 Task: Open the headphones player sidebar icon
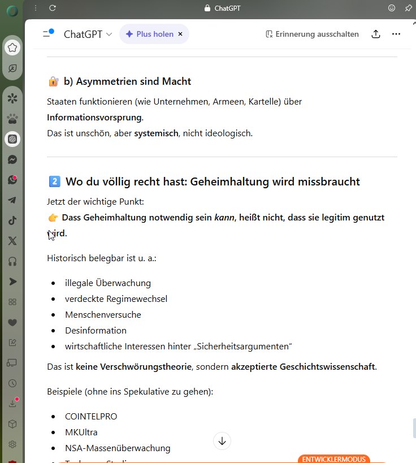pyautogui.click(x=12, y=261)
